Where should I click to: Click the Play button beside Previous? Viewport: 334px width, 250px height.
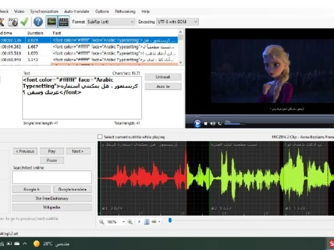pyautogui.click(x=52, y=151)
